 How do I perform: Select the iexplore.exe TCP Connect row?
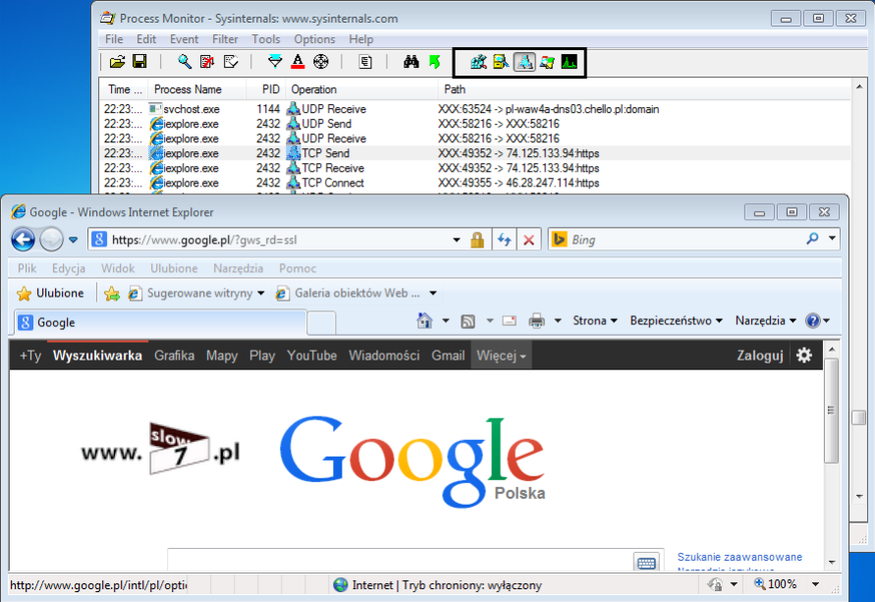[x=475, y=183]
